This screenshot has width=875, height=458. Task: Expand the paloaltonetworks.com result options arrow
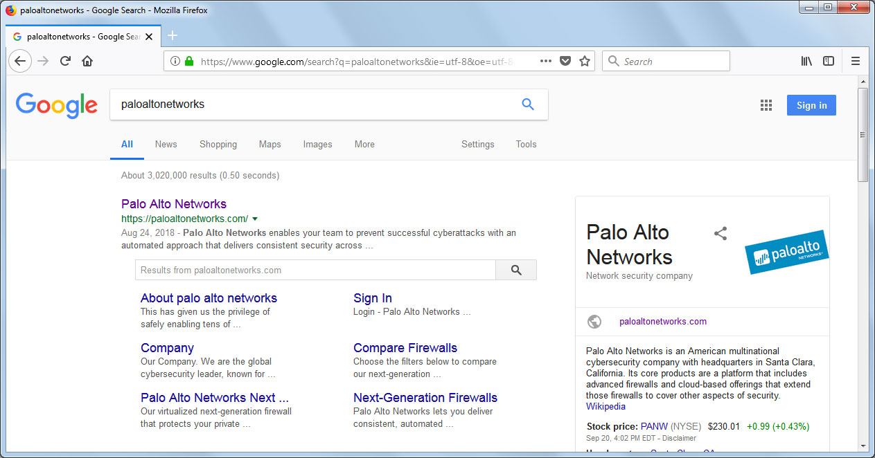(255, 219)
